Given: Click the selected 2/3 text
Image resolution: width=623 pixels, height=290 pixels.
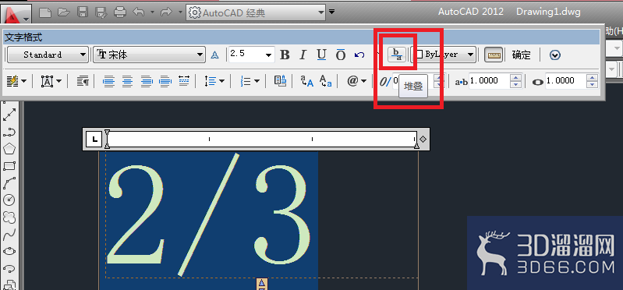Looking at the screenshot, I should [209, 214].
